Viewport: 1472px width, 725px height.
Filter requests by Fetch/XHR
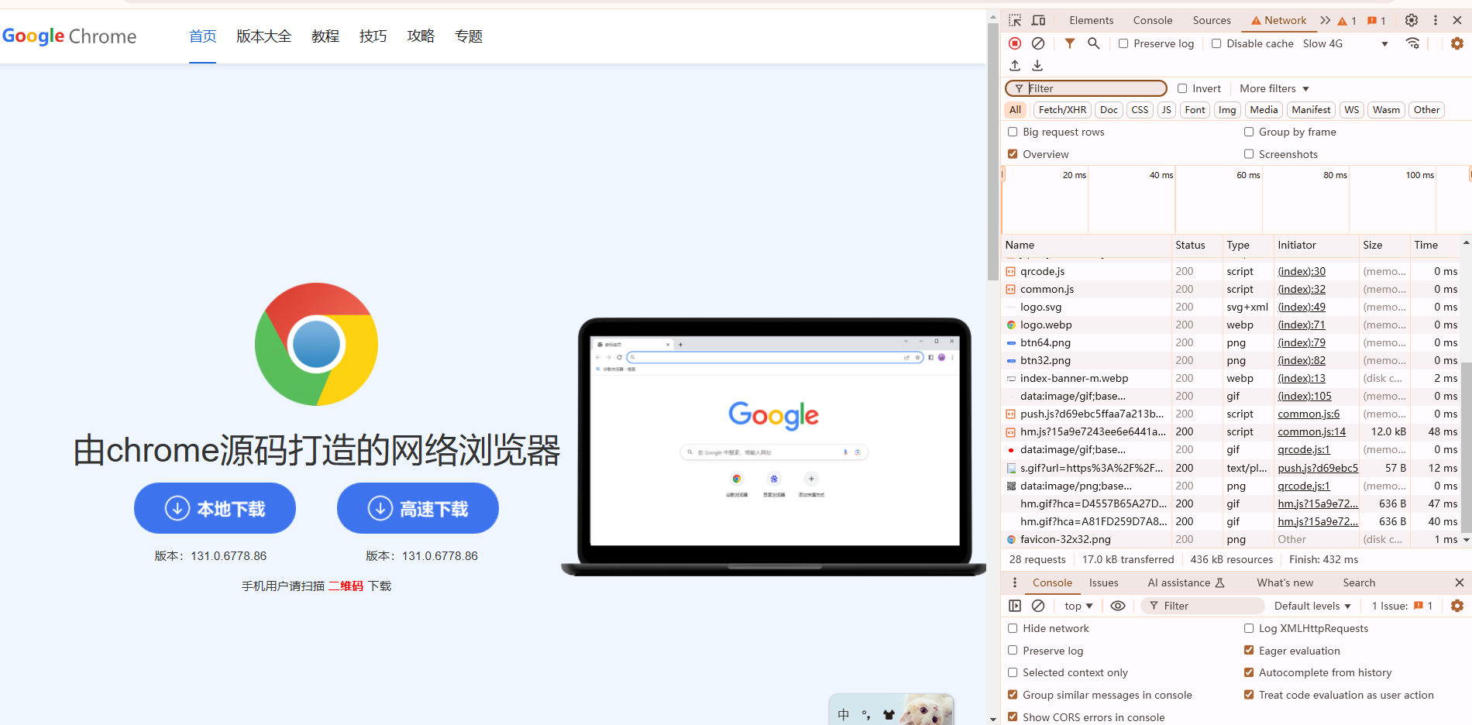coord(1062,110)
